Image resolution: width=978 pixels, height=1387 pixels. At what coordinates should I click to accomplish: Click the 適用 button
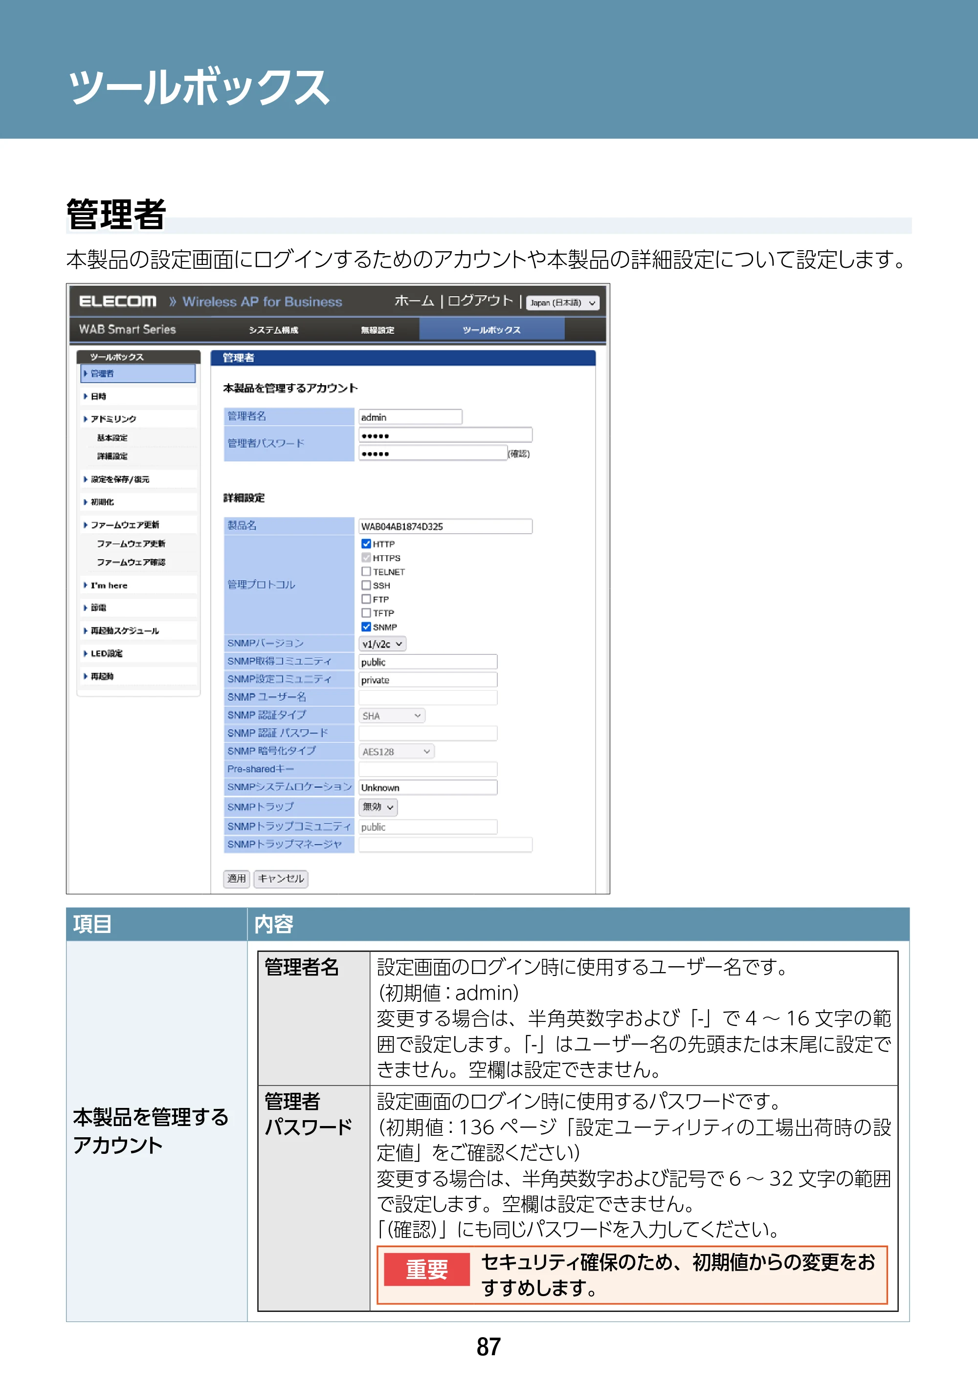tap(236, 878)
